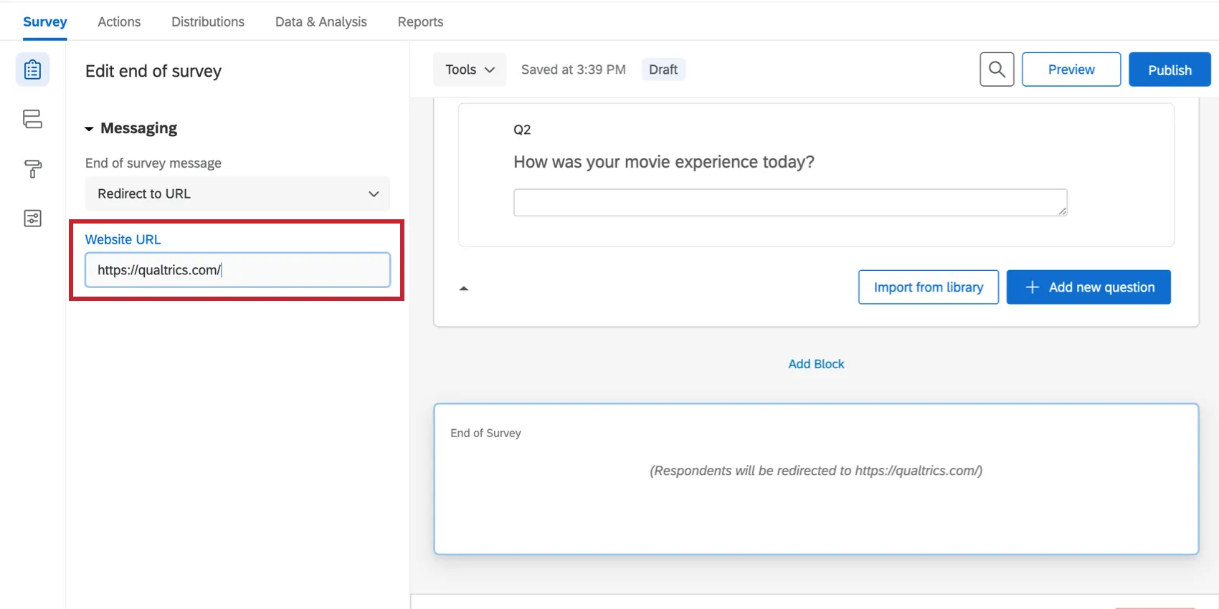Click the Preview button
Image resolution: width=1219 pixels, height=609 pixels.
(x=1071, y=69)
